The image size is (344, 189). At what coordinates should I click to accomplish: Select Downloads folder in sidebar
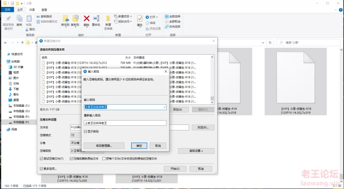(14, 89)
